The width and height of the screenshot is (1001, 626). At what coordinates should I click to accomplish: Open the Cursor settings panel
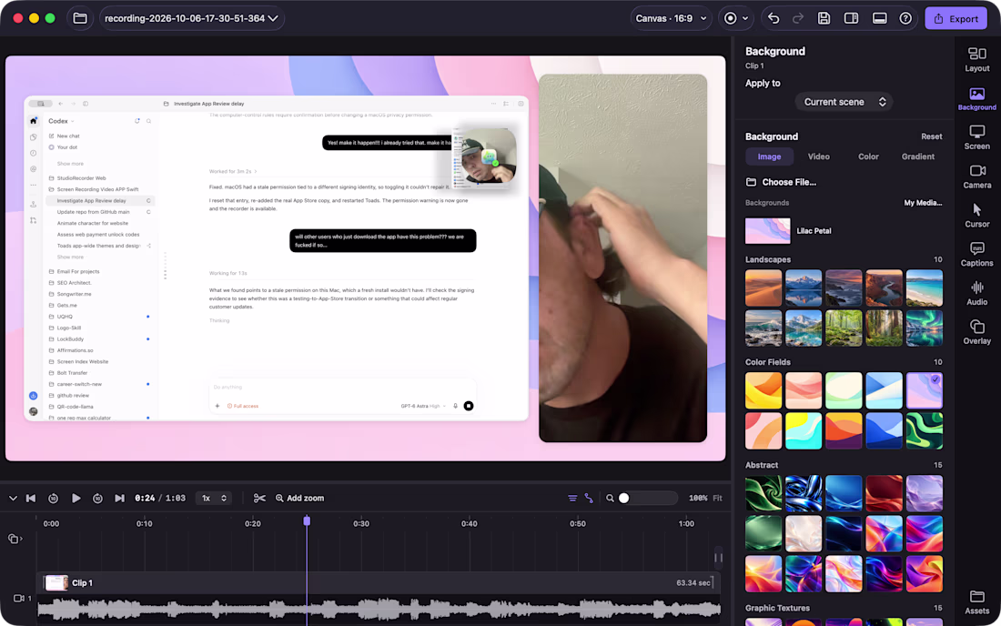point(976,216)
